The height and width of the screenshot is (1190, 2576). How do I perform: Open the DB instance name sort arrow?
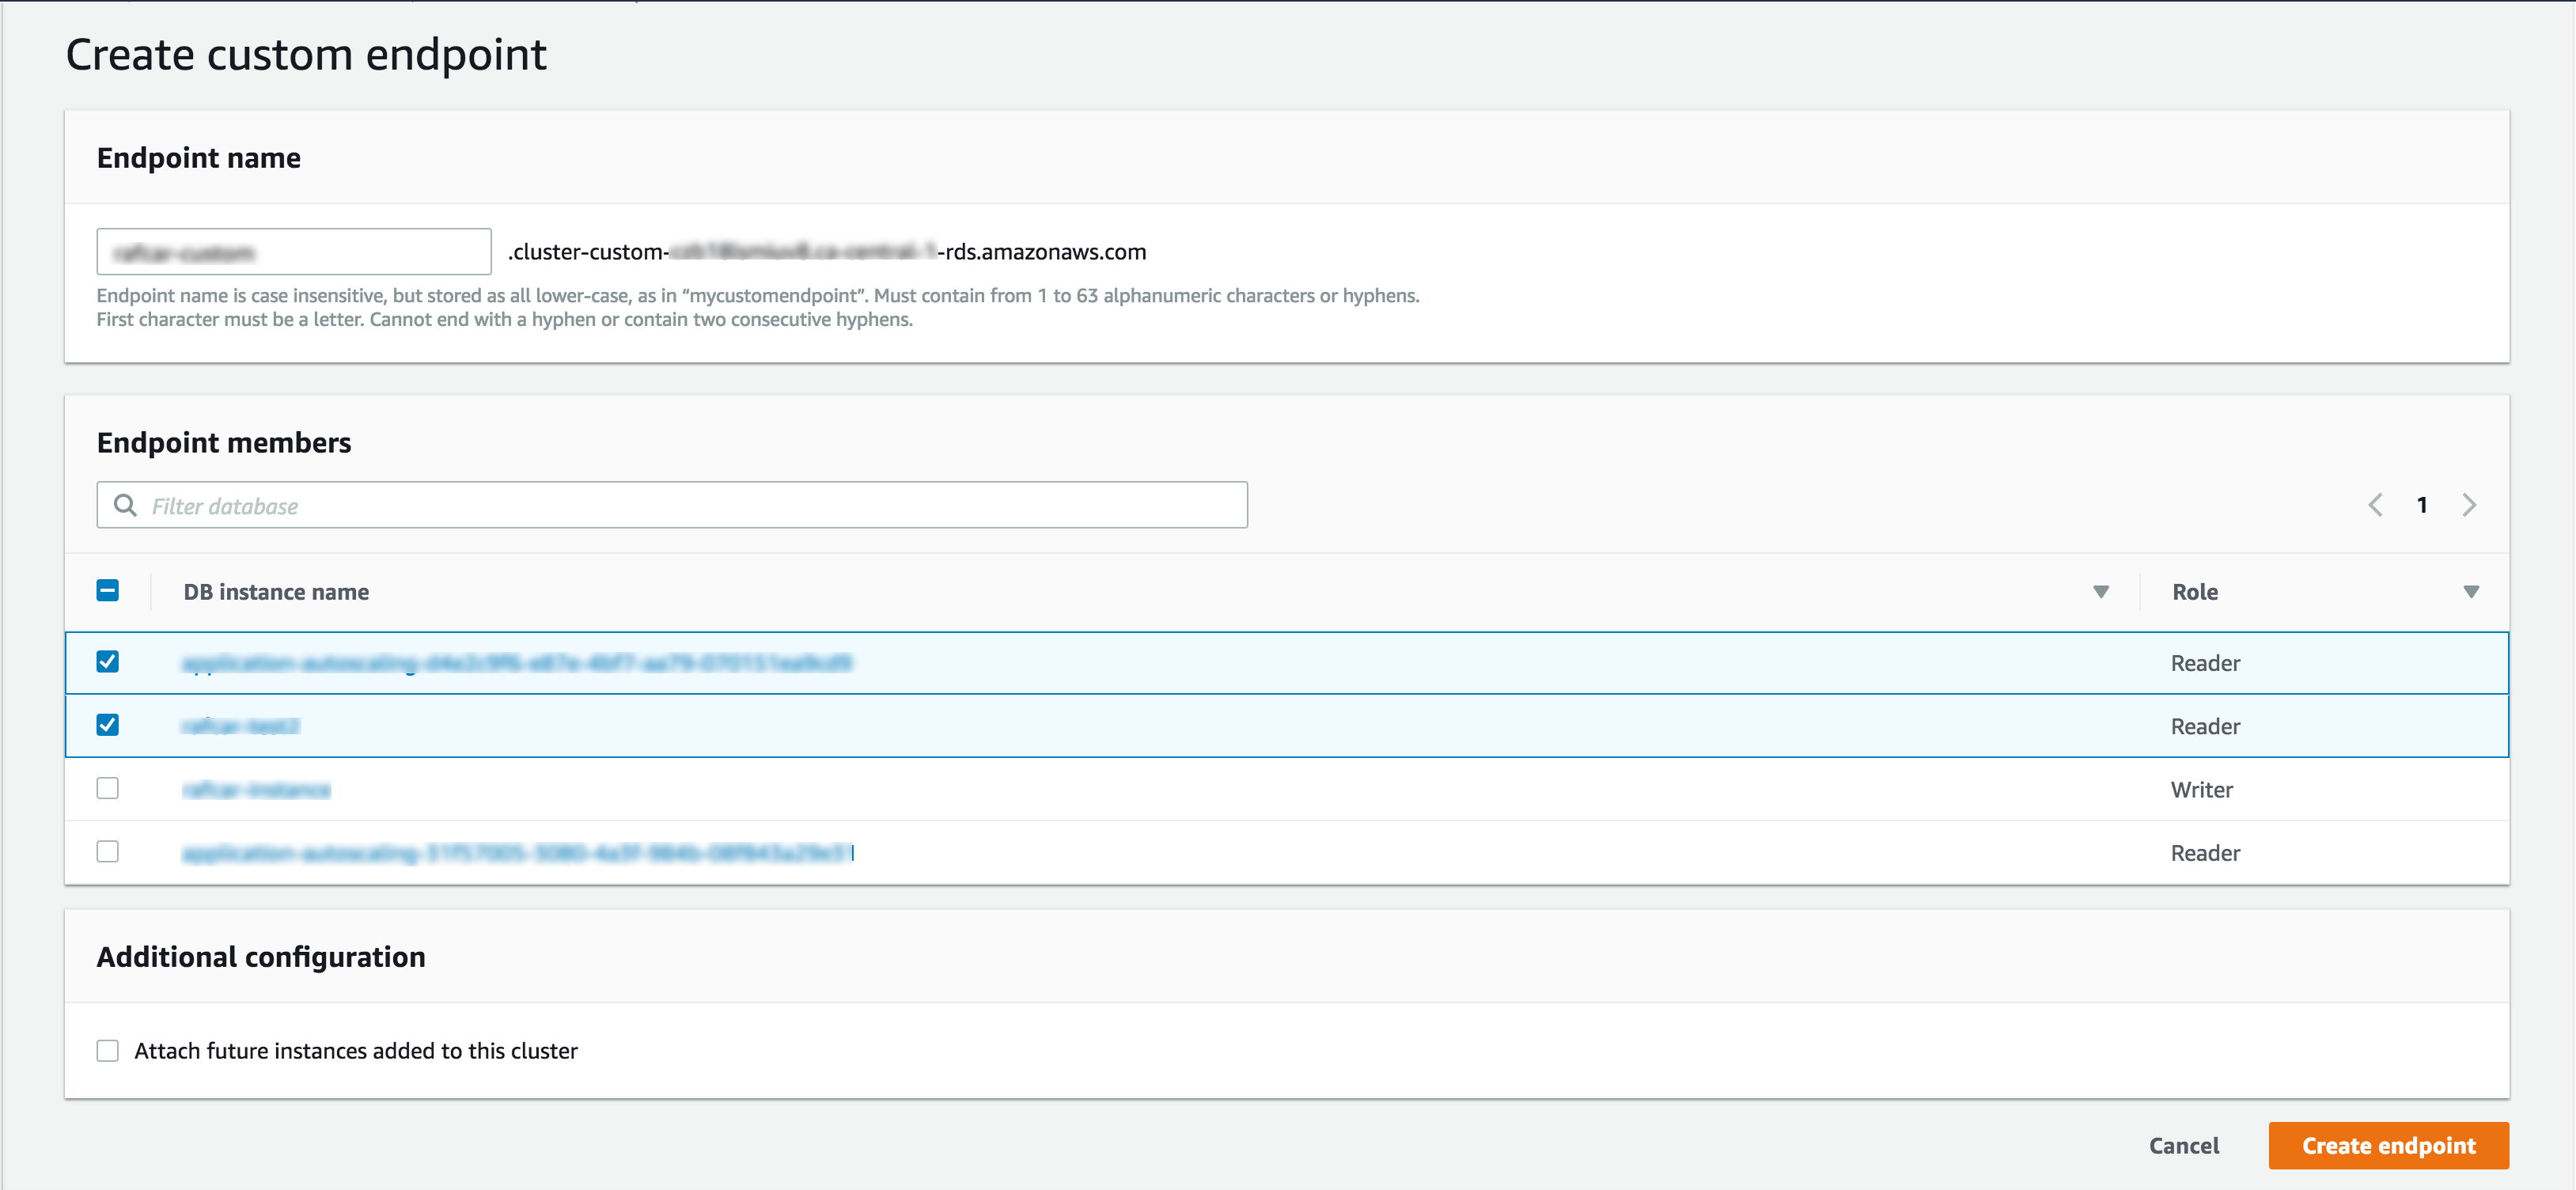tap(2100, 591)
